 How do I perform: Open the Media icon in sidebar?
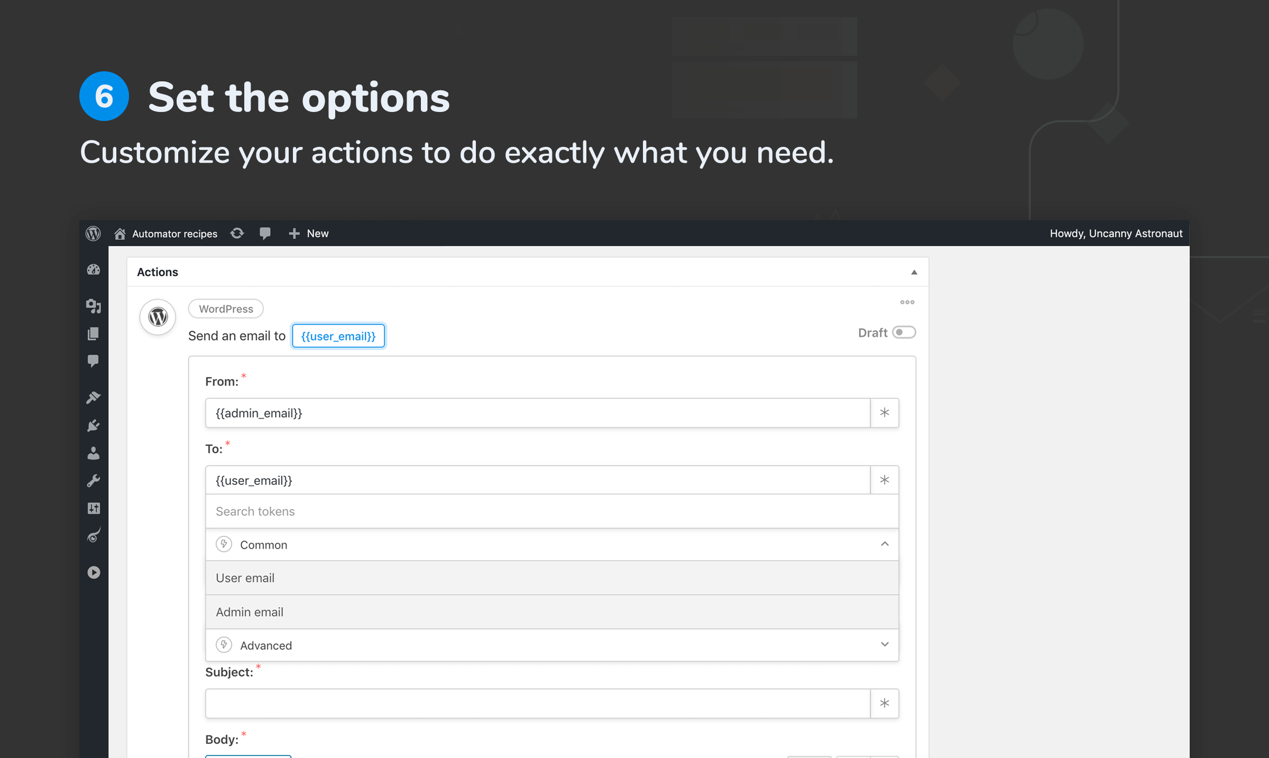coord(94,306)
